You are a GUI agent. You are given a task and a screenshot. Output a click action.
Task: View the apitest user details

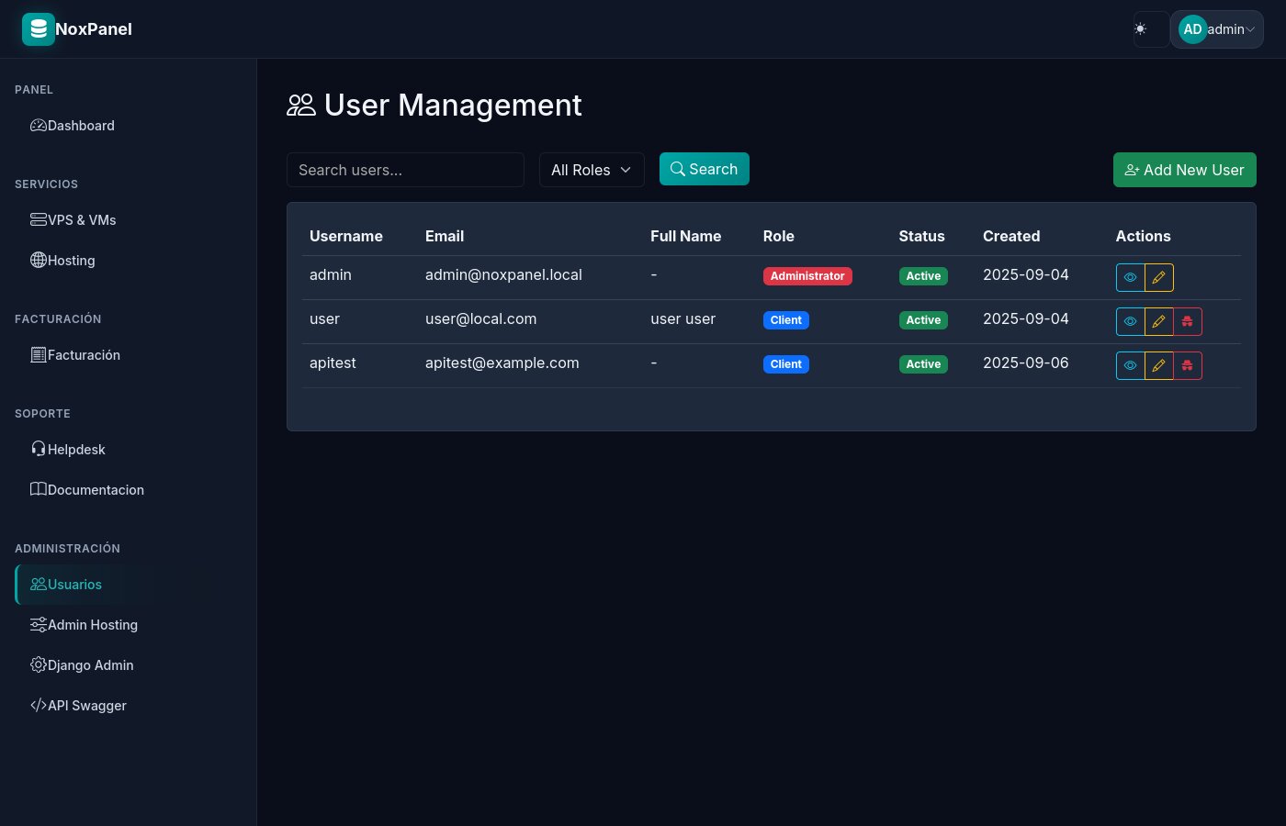click(x=1130, y=365)
